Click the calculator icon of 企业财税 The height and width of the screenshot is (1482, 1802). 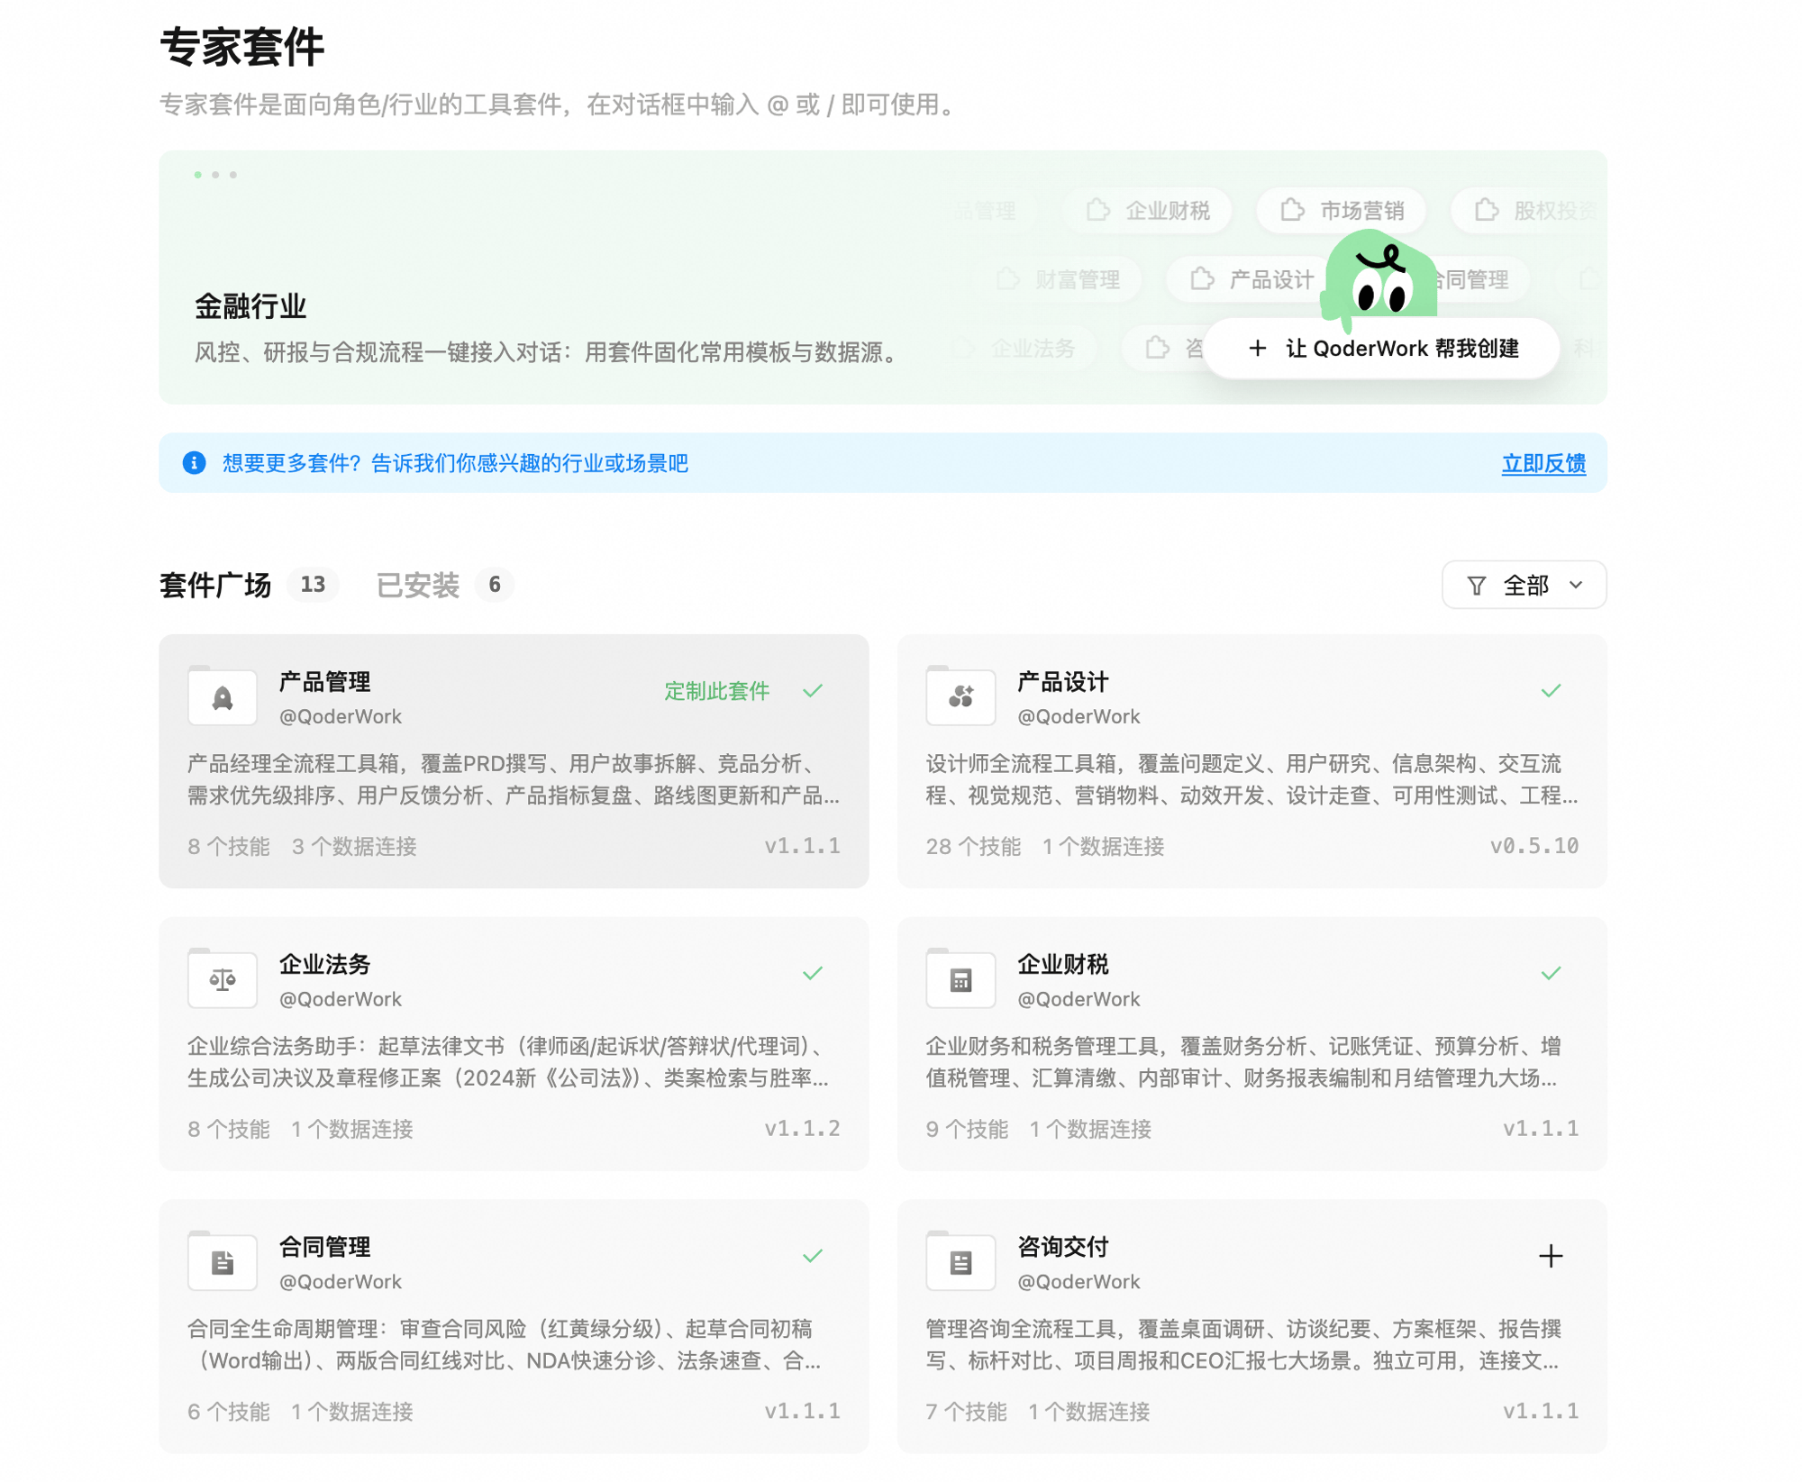pyautogui.click(x=960, y=979)
